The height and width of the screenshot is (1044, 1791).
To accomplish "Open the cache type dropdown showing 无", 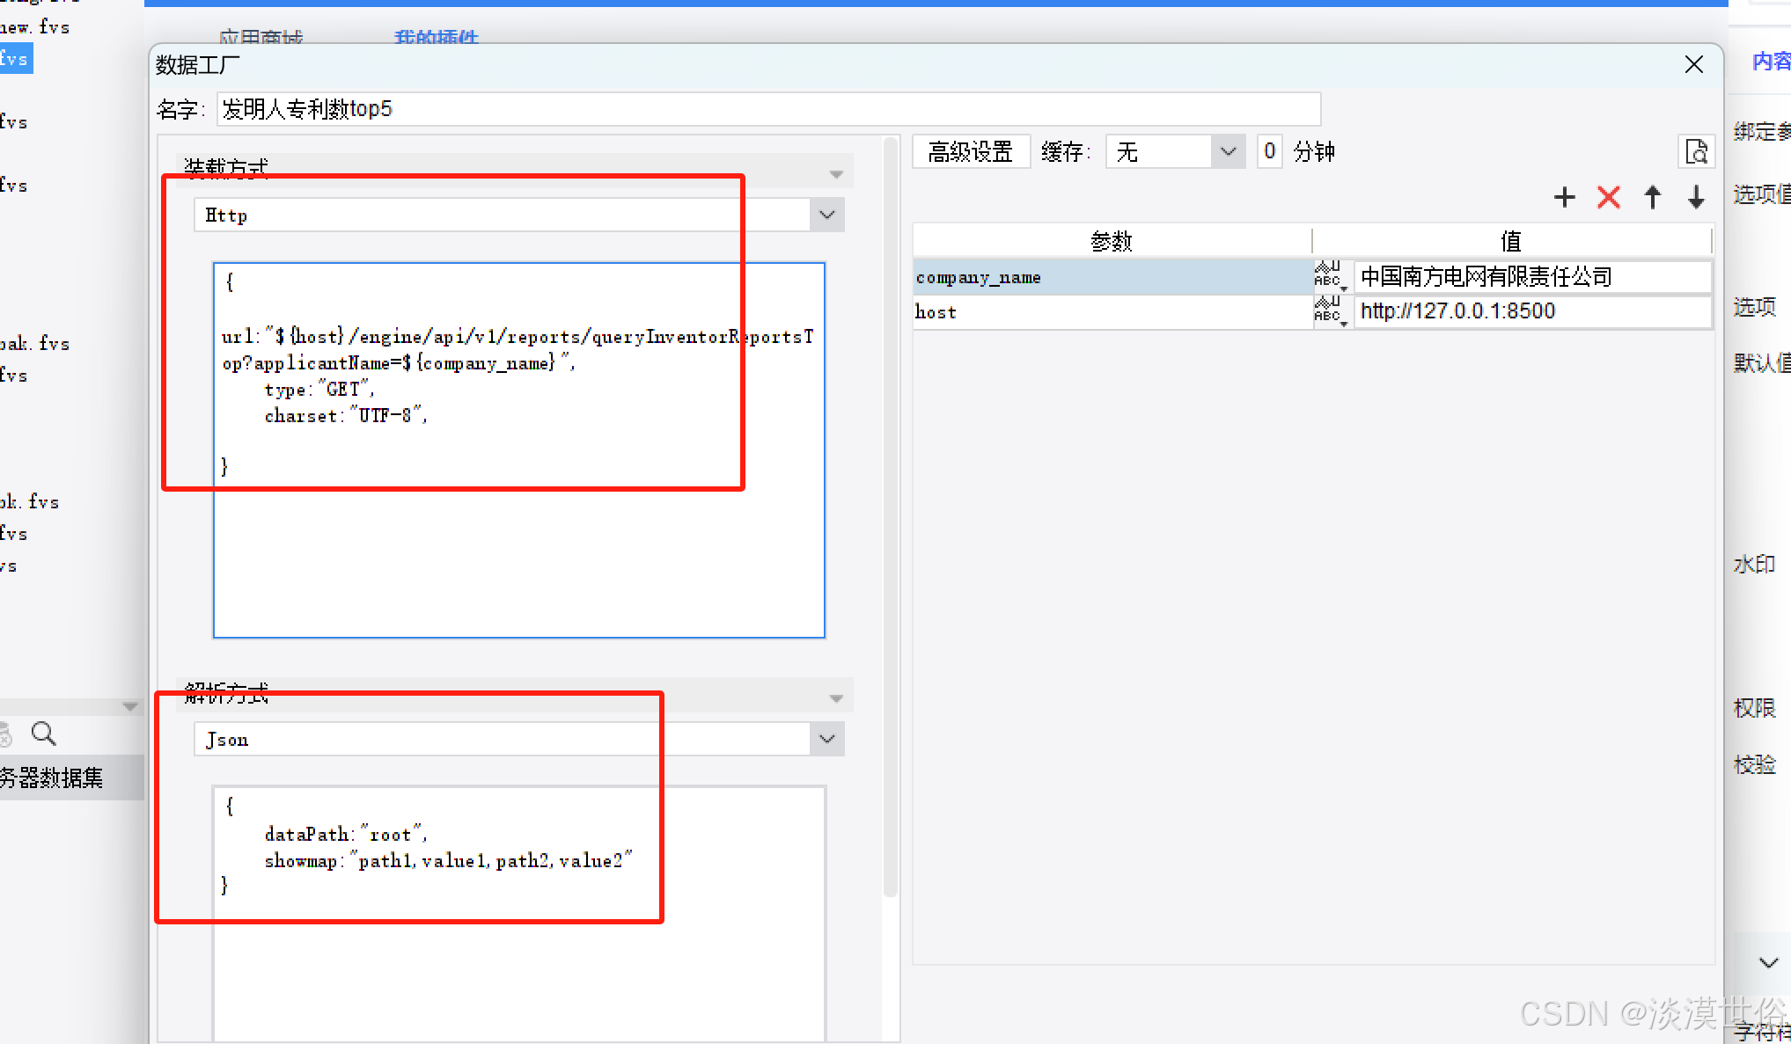I will tap(1228, 152).
